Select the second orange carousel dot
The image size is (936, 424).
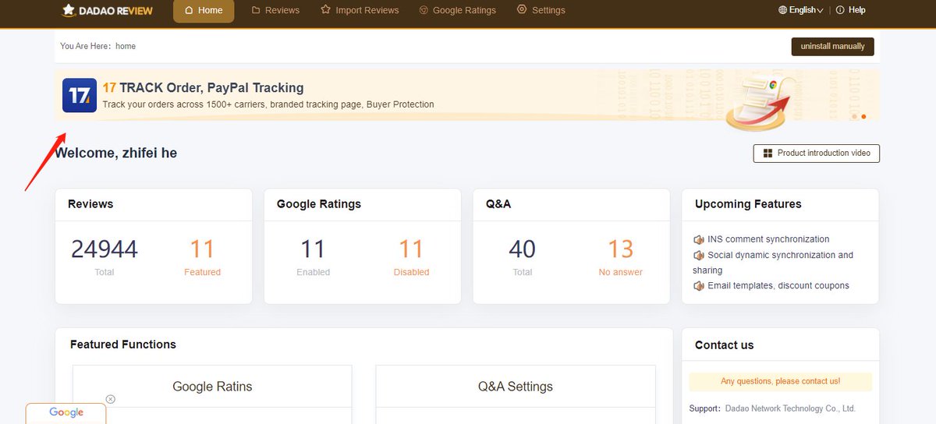click(x=863, y=116)
